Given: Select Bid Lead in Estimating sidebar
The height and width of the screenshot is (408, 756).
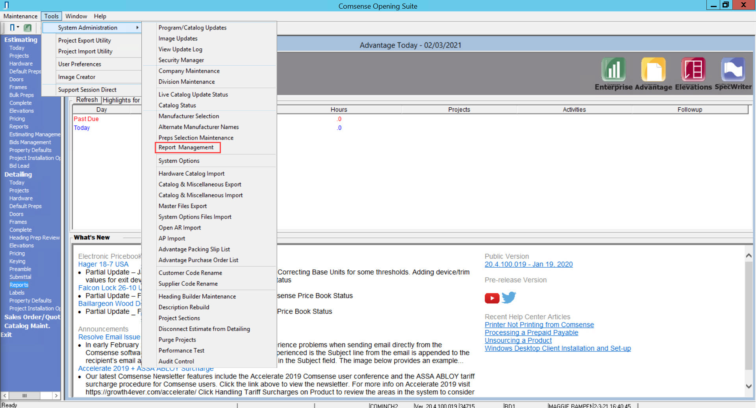Looking at the screenshot, I should pyautogui.click(x=19, y=166).
